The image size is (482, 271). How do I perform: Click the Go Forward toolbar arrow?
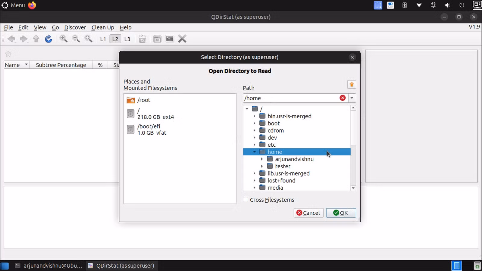(x=23, y=39)
